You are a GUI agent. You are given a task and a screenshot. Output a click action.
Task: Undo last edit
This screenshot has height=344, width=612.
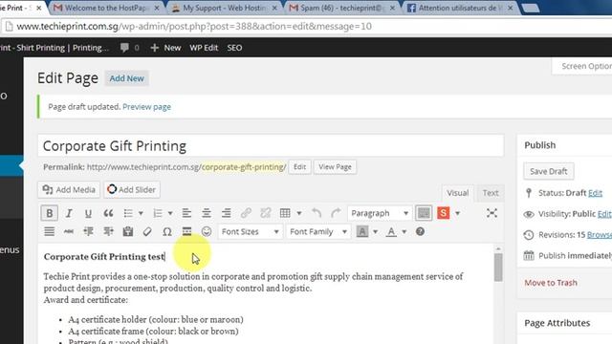click(317, 213)
